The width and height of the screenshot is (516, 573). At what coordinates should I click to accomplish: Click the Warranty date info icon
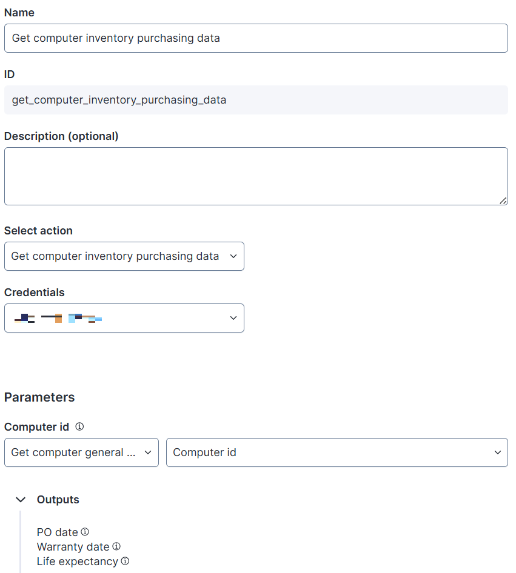(116, 546)
